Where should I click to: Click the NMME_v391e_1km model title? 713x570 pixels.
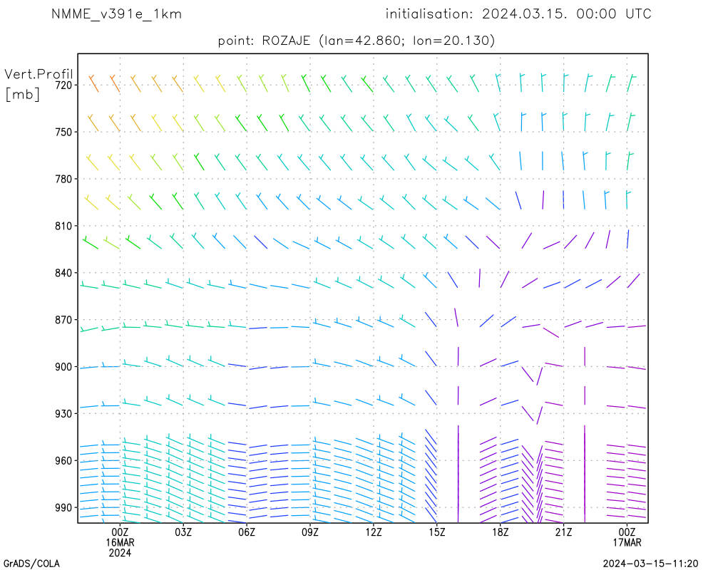coord(116,14)
